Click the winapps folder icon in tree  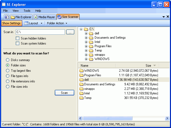91,55
